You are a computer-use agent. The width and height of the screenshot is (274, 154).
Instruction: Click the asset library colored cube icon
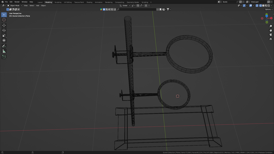pos(101,10)
